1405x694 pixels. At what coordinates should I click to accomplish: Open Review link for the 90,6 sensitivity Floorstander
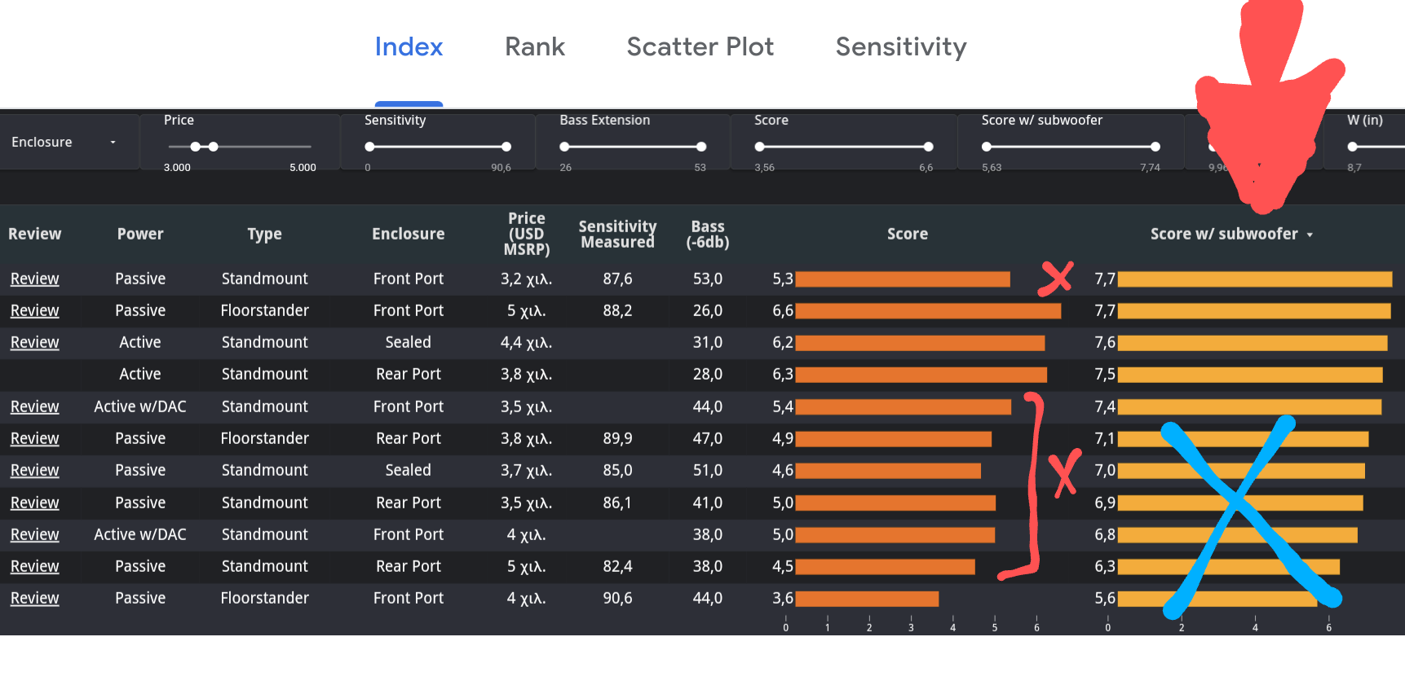pyautogui.click(x=34, y=599)
